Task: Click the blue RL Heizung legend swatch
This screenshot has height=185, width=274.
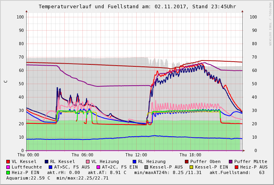Action: tap(134, 161)
